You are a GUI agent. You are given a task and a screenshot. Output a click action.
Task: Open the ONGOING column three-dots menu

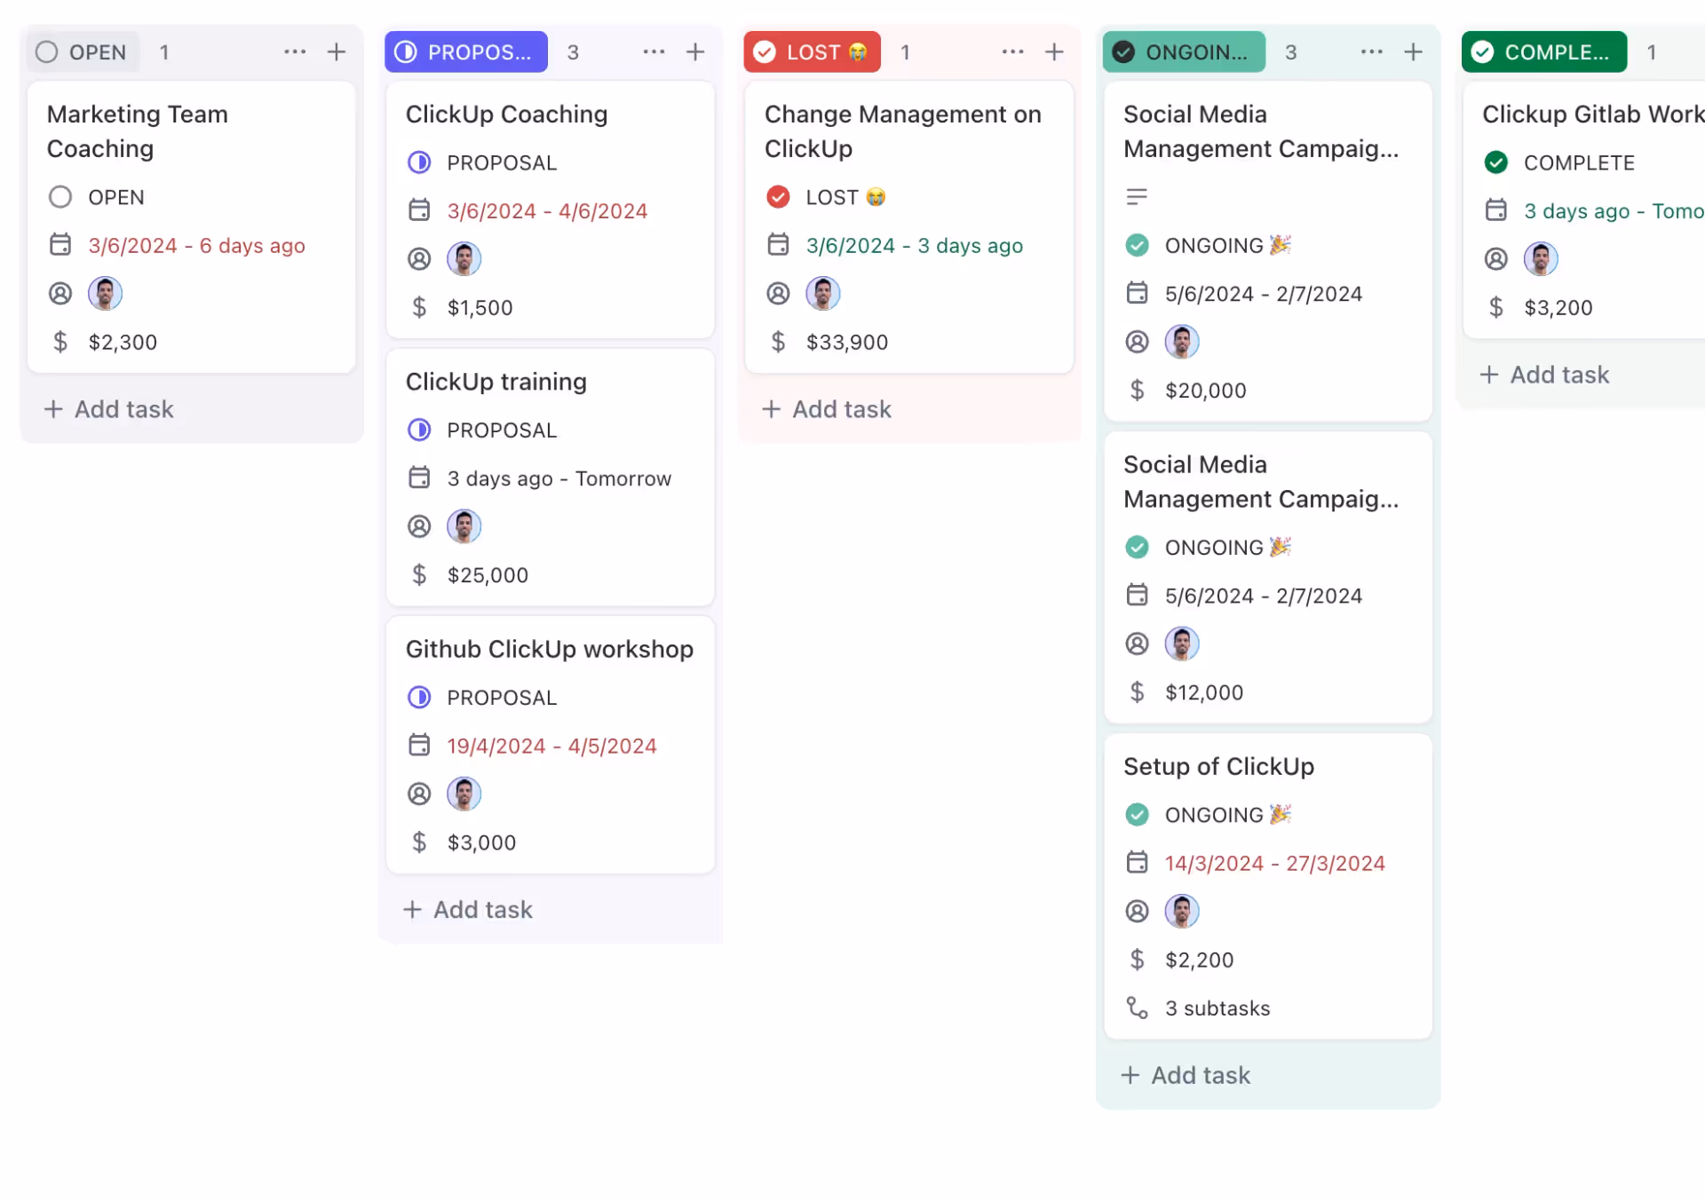(1371, 51)
